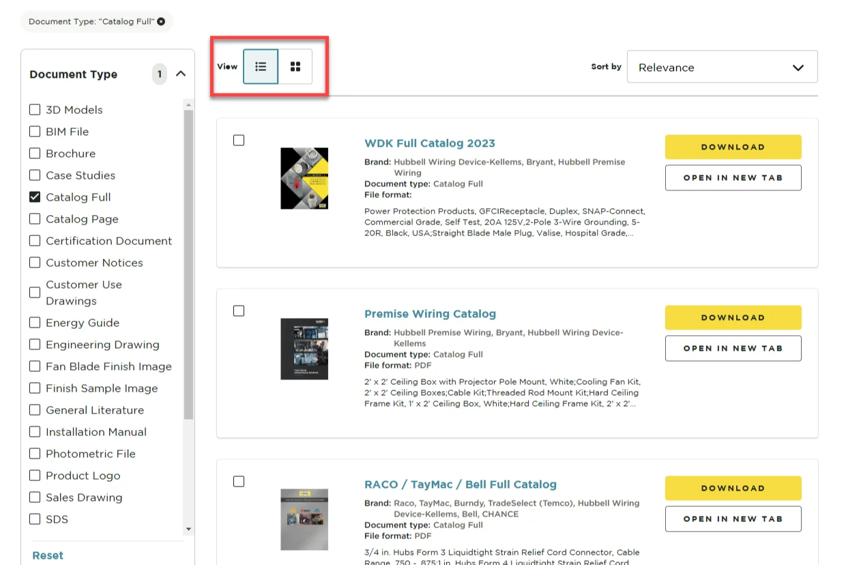Image resolution: width=846 pixels, height=565 pixels.
Task: Download the WDK Full Catalog 2023
Action: click(x=733, y=147)
